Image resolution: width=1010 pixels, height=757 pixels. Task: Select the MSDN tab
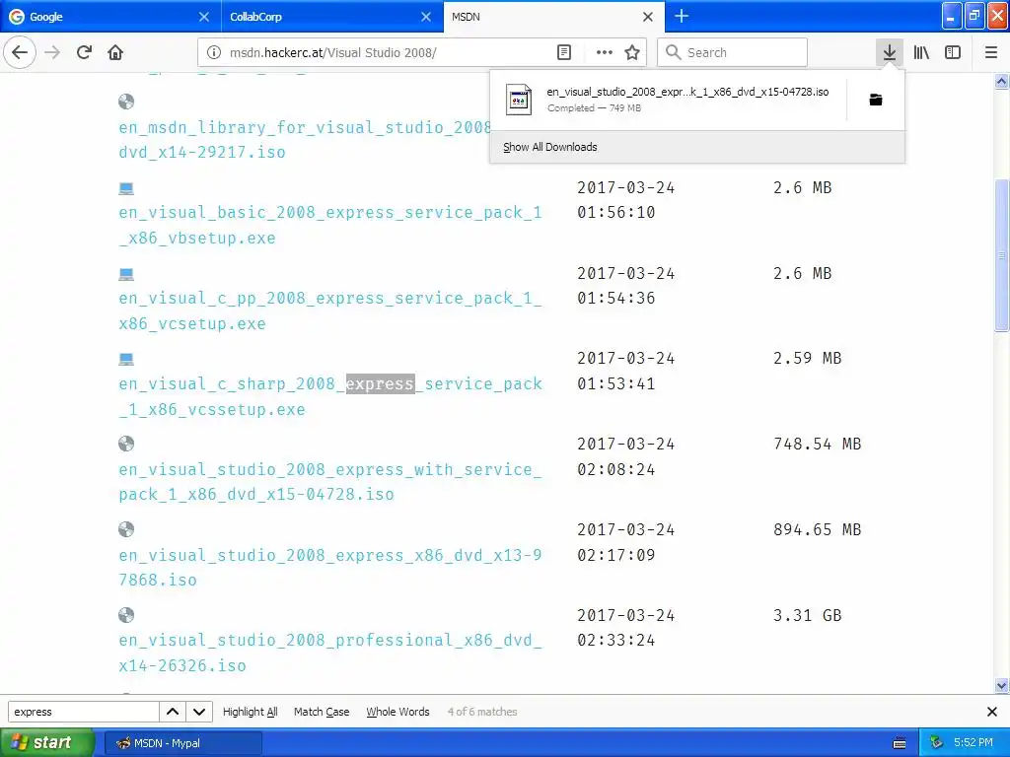(554, 17)
